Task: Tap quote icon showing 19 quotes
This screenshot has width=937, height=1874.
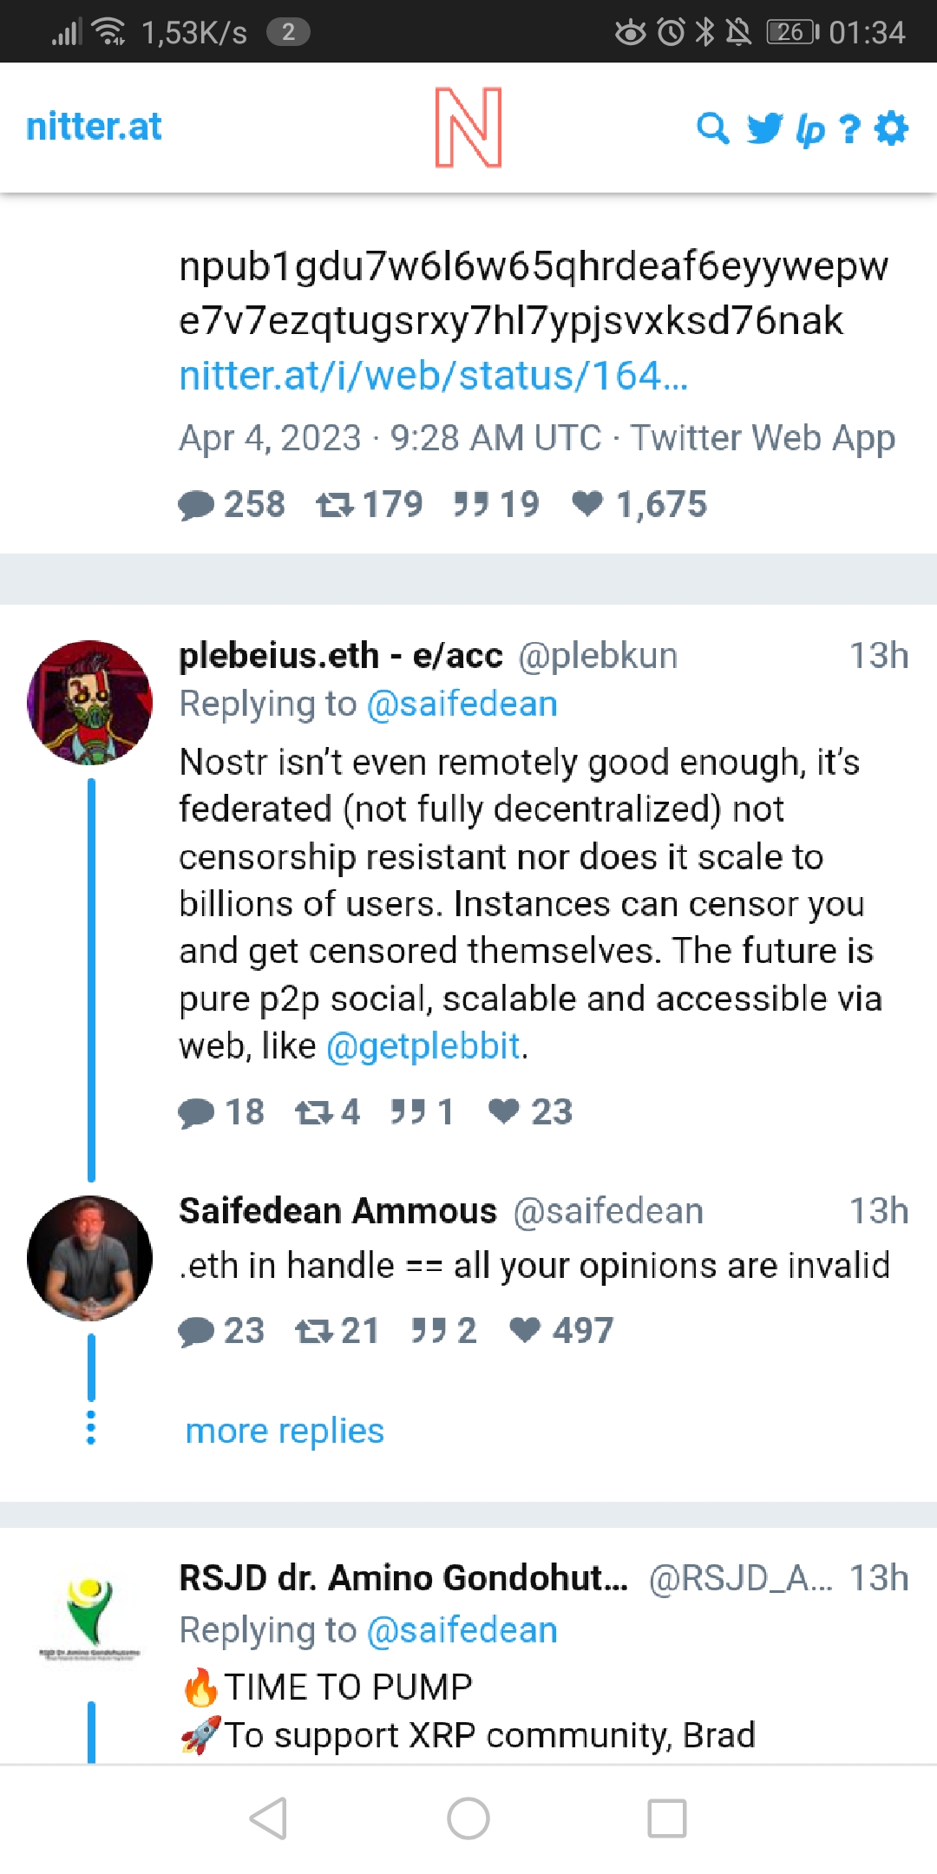Action: (471, 503)
